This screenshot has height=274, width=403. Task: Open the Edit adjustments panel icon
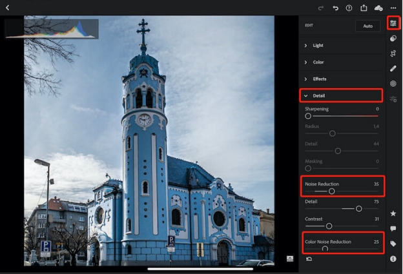[x=393, y=23]
